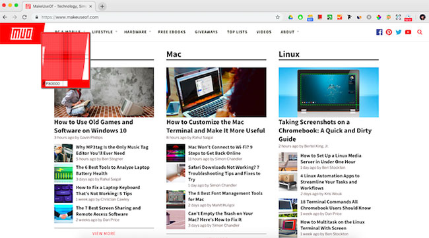Viewport: 429px width, 238px height.
Task: Open 'The 6 Best Tools to Analyze Laptop Battery' link
Action: coord(112,170)
